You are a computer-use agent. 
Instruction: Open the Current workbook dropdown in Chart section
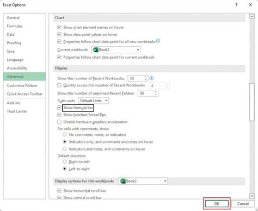116,49
